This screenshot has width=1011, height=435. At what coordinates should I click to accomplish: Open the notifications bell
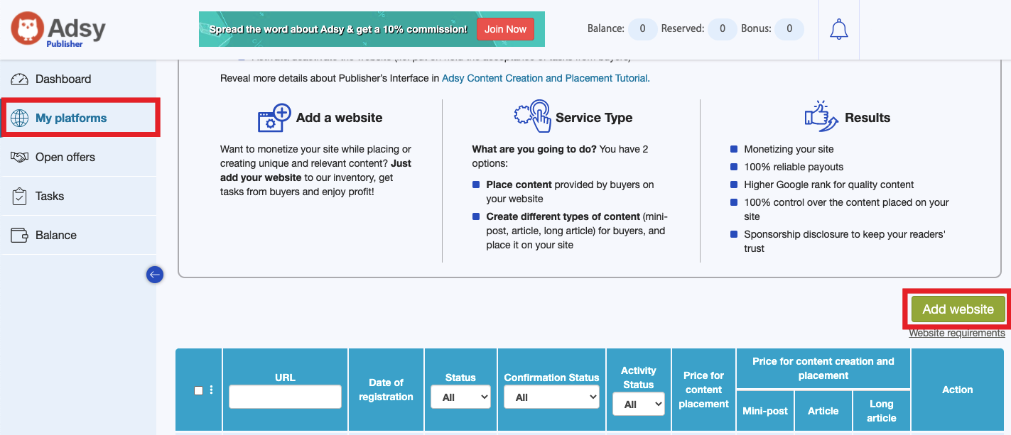(x=839, y=29)
